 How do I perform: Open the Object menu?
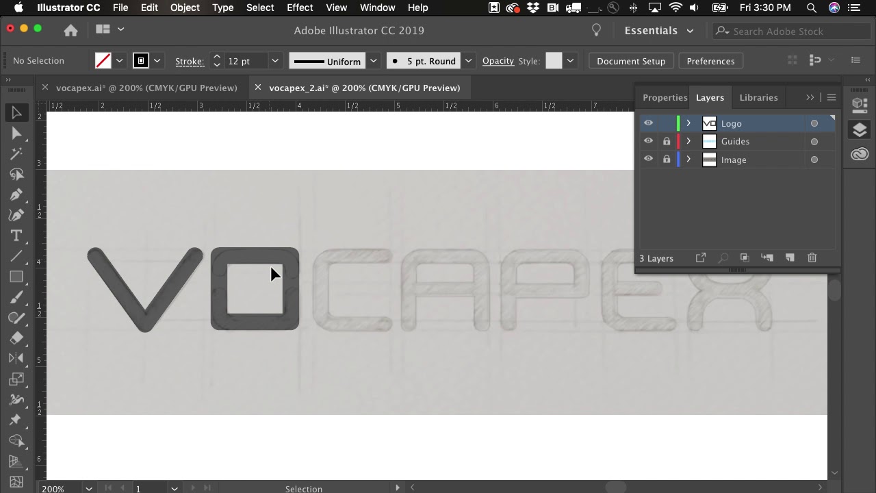click(x=185, y=8)
